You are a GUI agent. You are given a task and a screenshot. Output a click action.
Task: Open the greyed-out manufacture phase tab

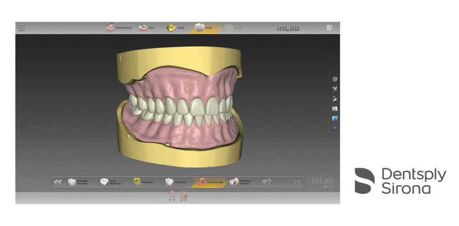[x=234, y=28]
